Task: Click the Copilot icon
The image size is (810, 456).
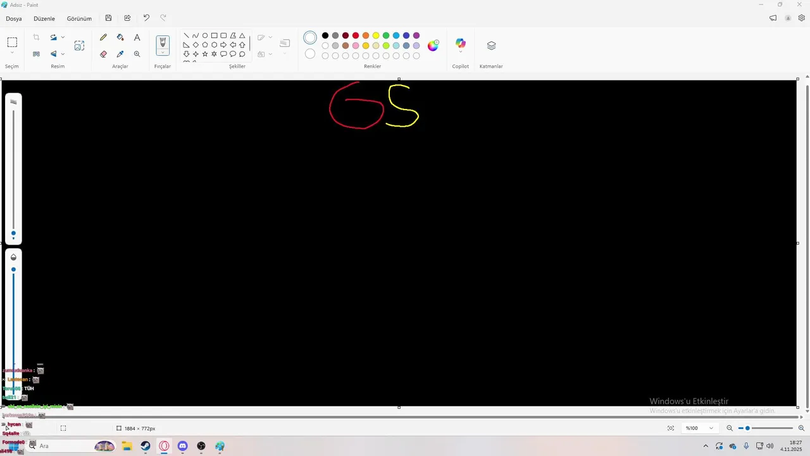Action: click(x=460, y=43)
